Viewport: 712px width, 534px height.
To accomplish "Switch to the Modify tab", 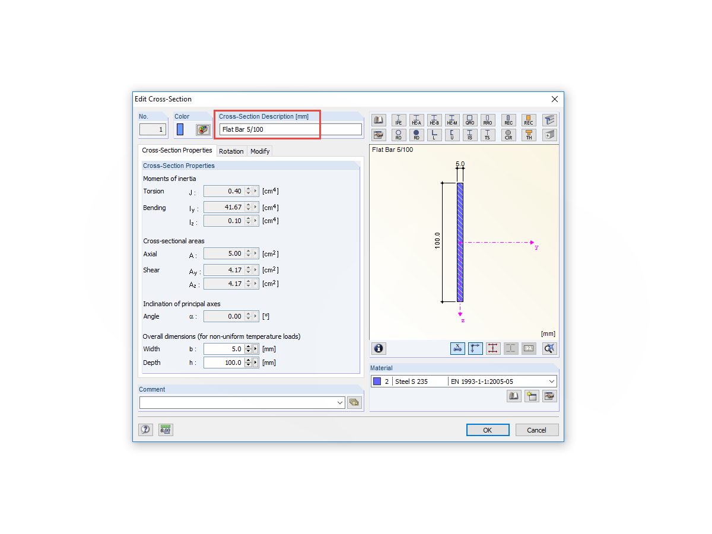I will point(260,151).
